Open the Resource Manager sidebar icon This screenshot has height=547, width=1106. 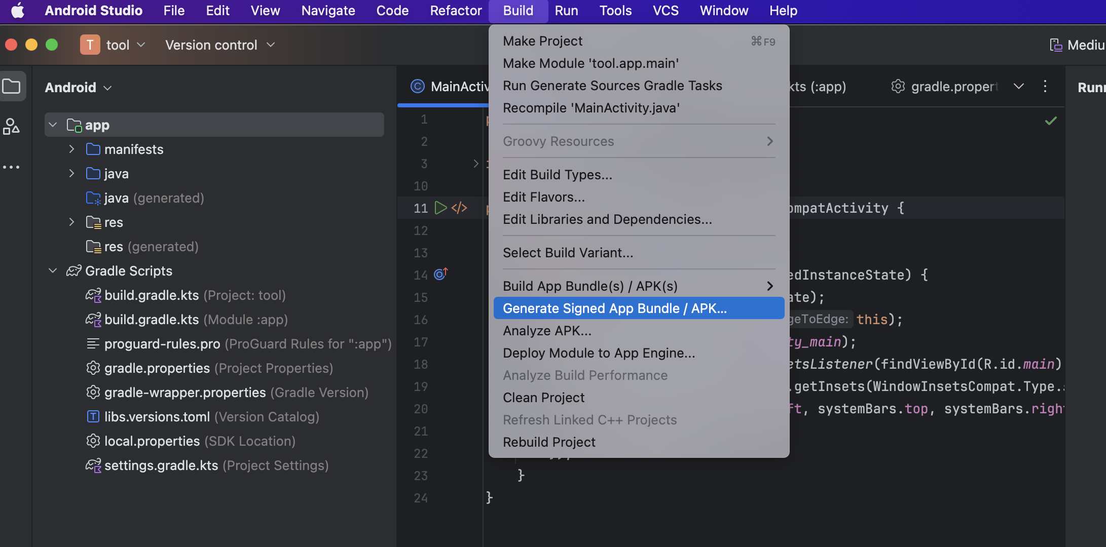[11, 127]
